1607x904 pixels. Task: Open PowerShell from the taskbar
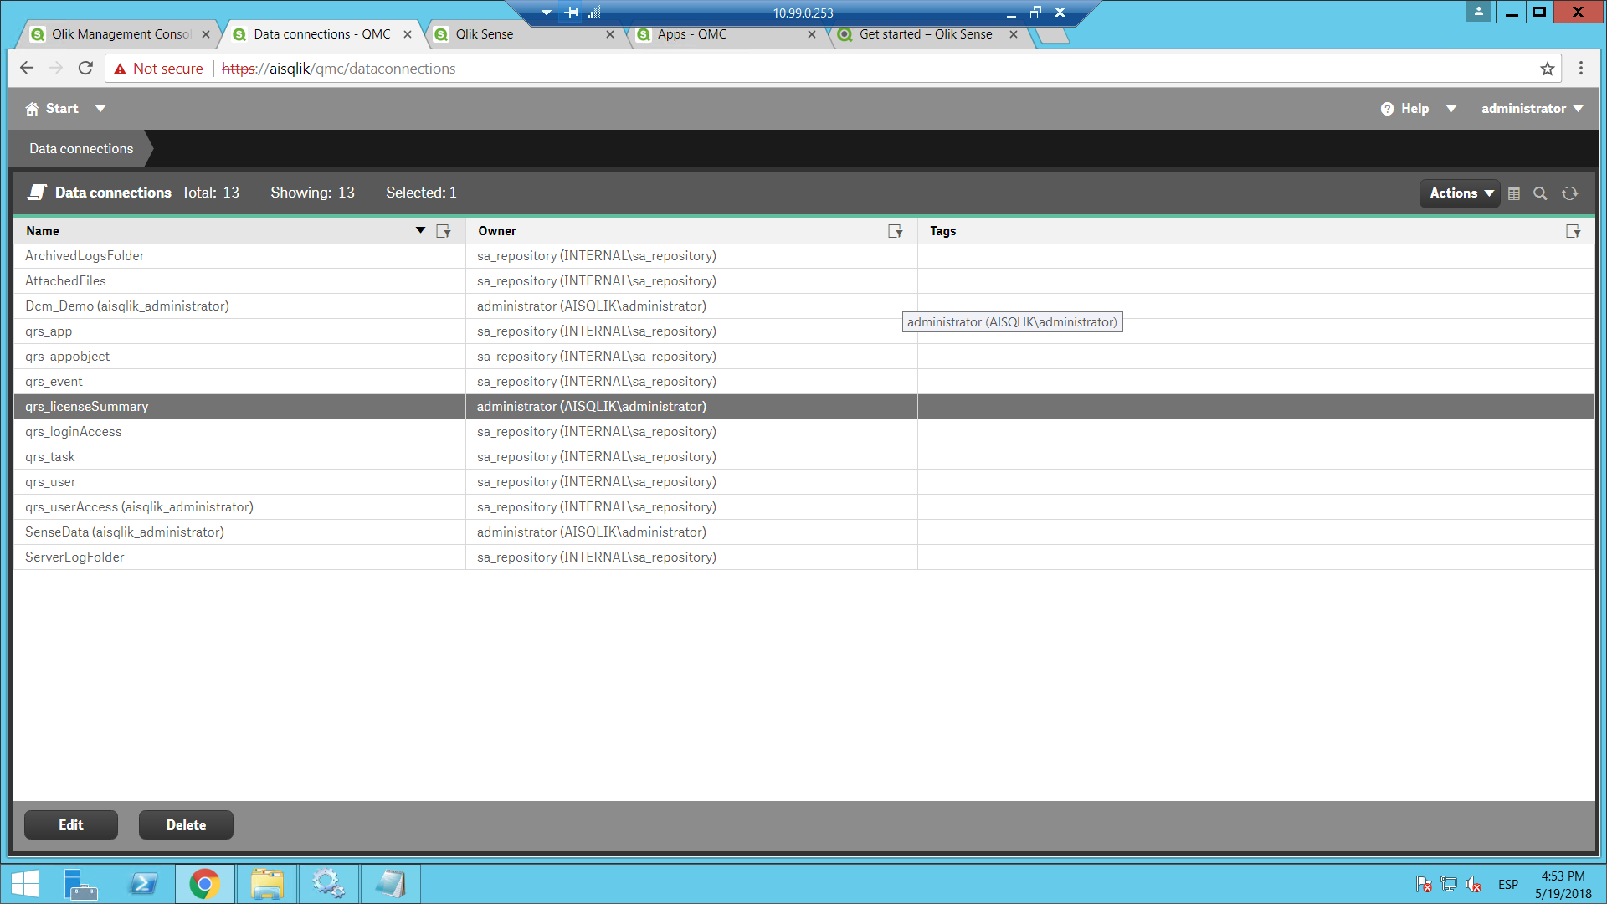pyautogui.click(x=142, y=884)
